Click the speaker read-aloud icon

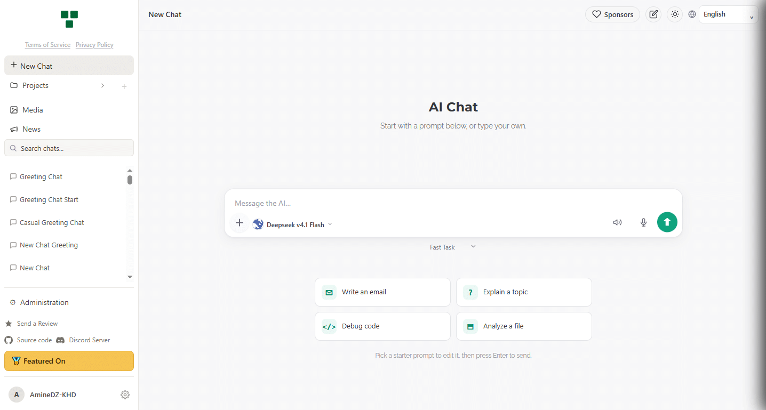point(617,222)
